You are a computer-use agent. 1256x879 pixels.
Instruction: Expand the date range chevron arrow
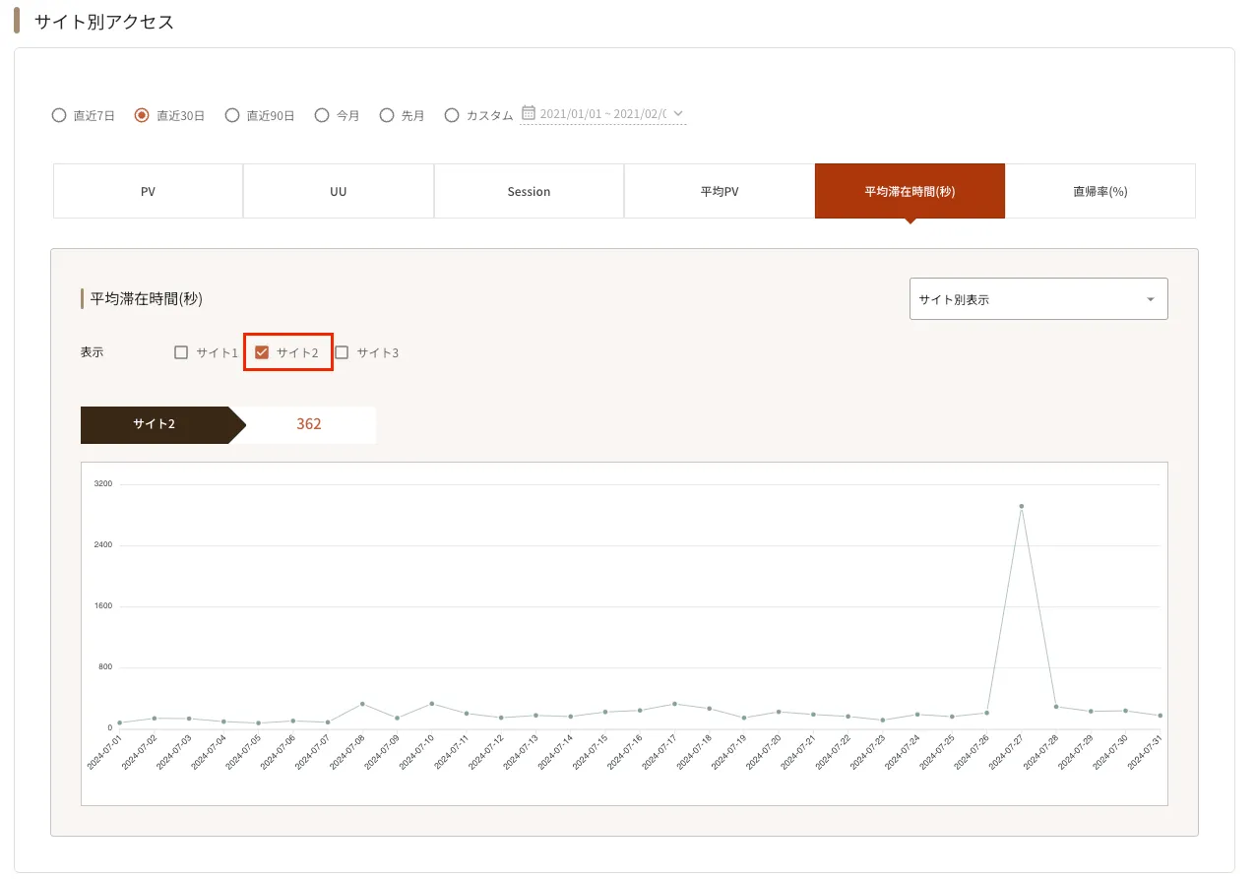[x=678, y=113]
